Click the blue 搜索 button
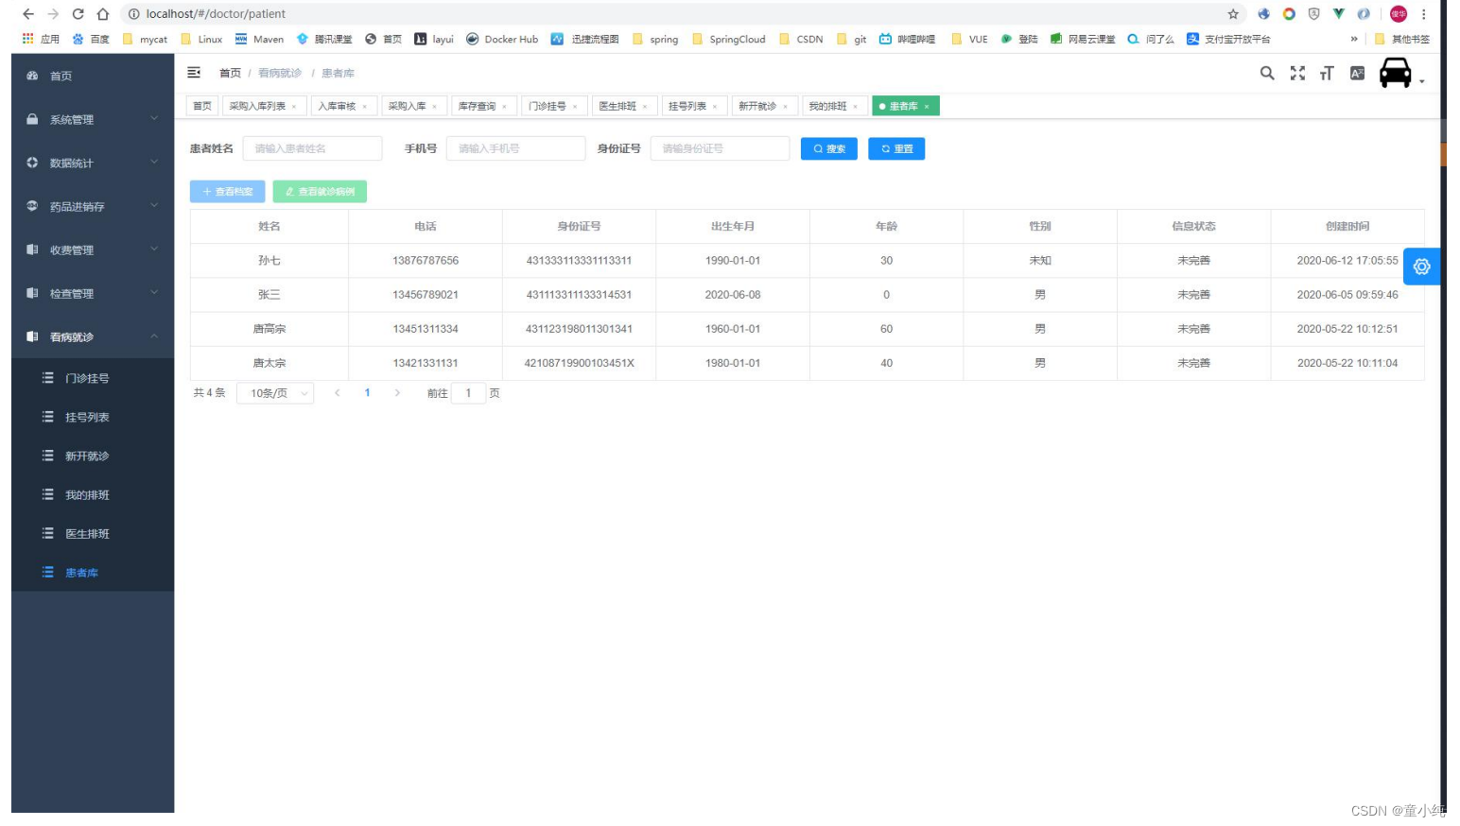 click(829, 148)
